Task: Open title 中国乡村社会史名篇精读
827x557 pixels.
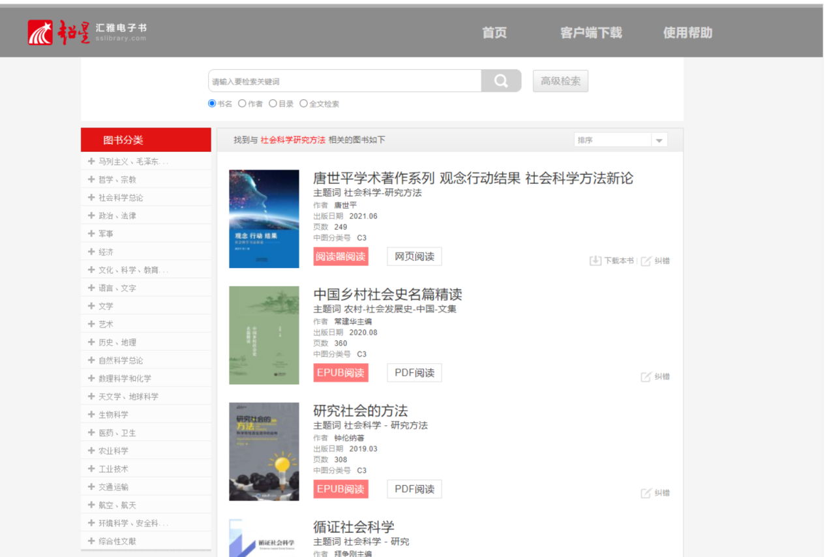Action: pos(387,294)
